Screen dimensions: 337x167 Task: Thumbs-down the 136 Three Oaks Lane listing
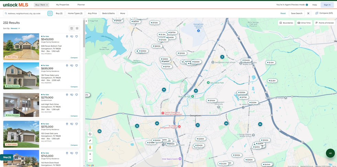coord(72,66)
